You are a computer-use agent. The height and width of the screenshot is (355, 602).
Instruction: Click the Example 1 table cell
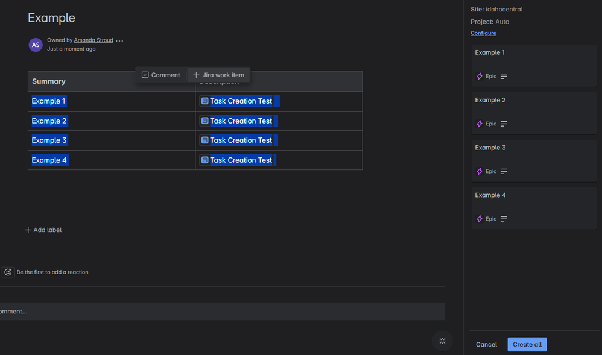[112, 101]
